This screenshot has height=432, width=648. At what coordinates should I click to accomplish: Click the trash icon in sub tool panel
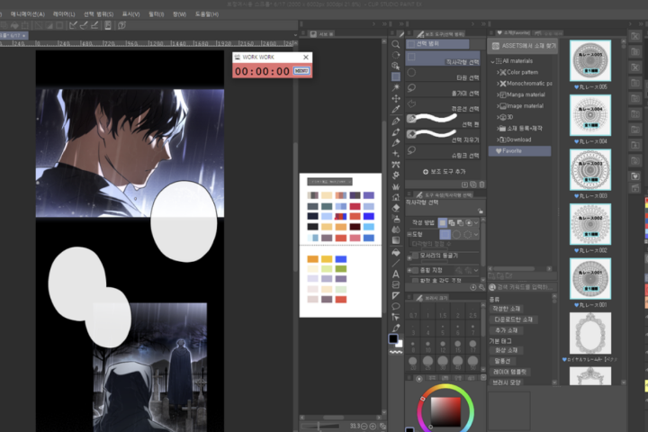[x=481, y=184]
